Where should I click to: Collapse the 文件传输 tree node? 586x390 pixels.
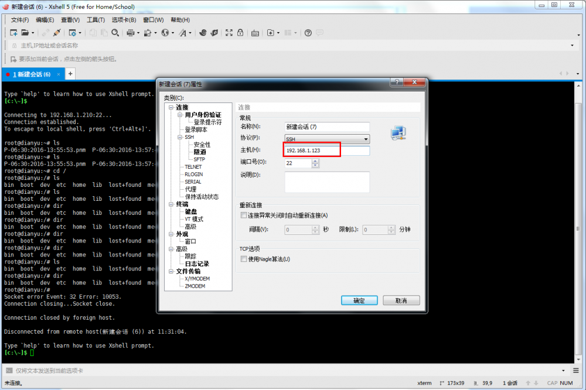171,272
